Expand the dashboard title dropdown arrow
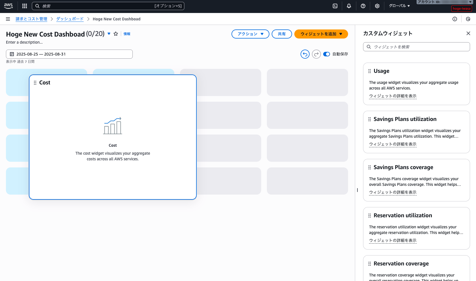The image size is (476, 281). 109,34
